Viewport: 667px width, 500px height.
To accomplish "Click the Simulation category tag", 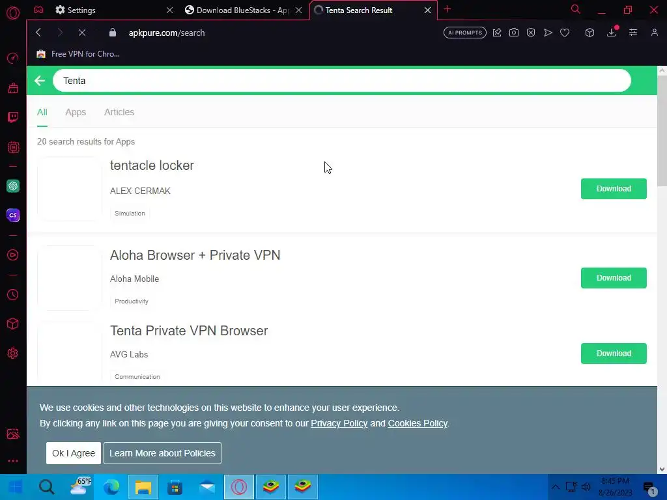I will (x=130, y=213).
